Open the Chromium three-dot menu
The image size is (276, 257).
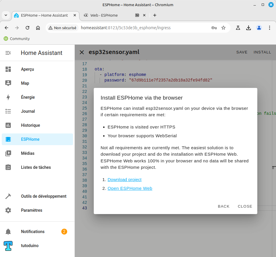(x=270, y=28)
